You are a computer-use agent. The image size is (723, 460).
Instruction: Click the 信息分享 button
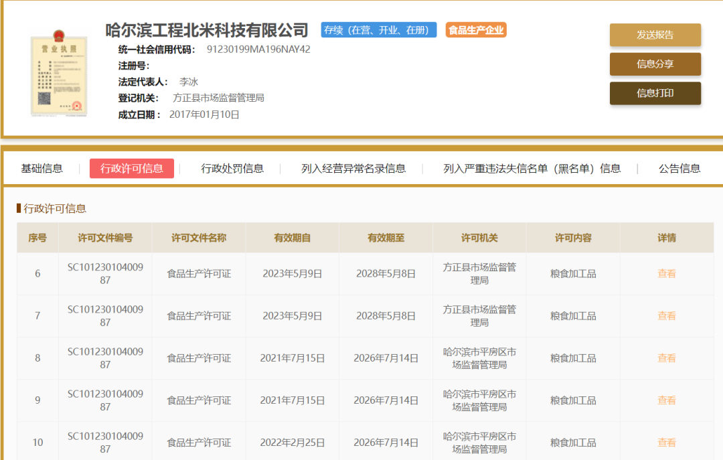point(655,64)
